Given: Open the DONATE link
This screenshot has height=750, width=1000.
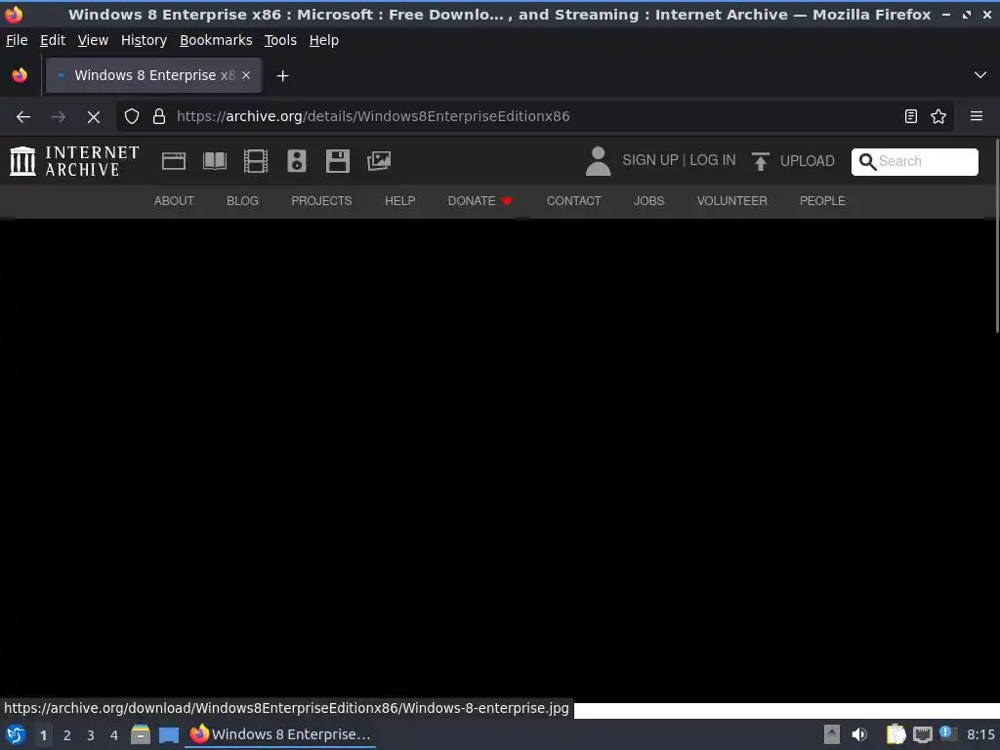Looking at the screenshot, I should pos(479,201).
